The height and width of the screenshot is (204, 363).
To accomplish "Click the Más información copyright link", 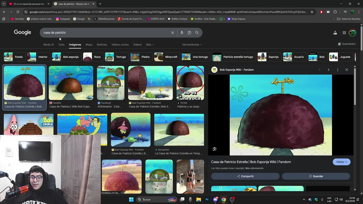I will point(254,168).
